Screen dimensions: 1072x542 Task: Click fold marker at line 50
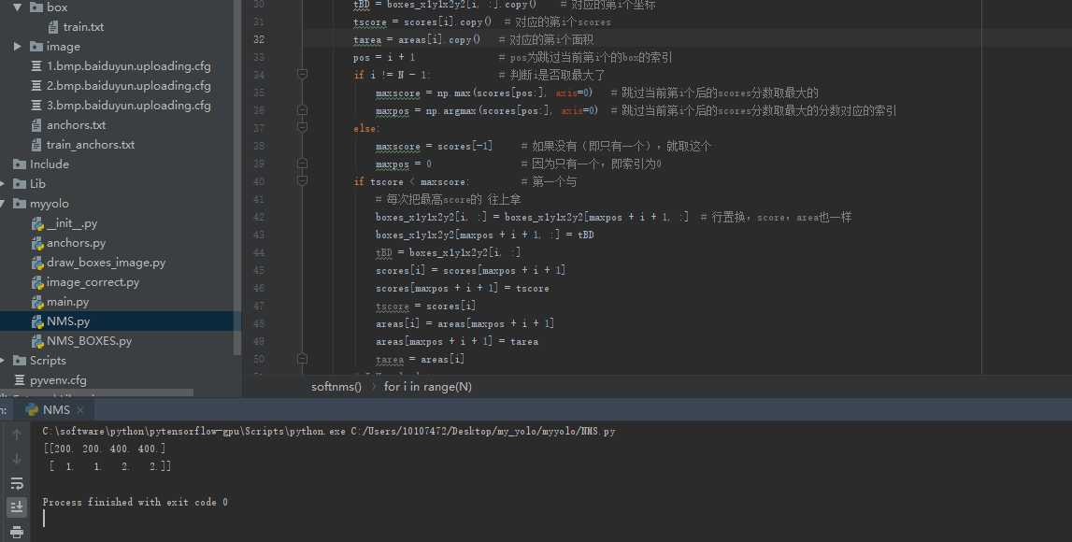click(x=302, y=358)
